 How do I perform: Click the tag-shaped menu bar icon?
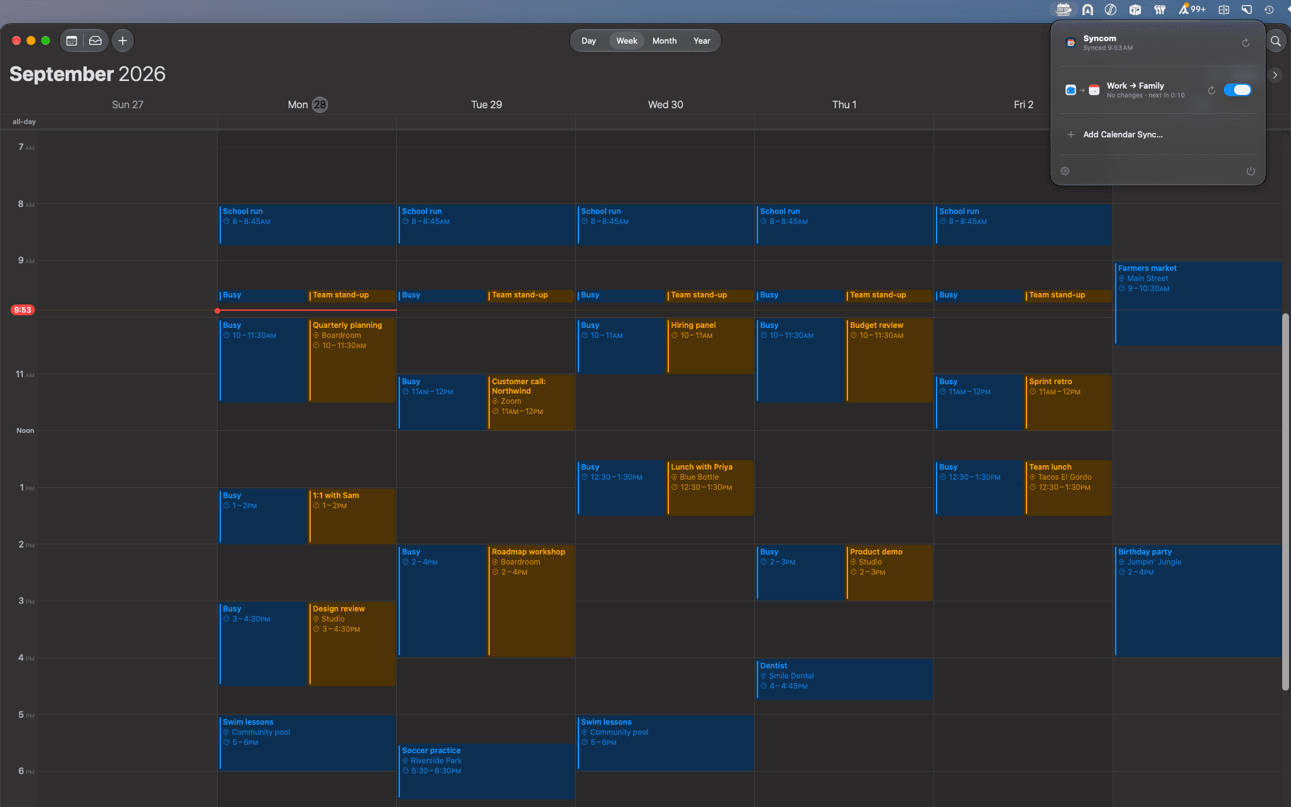[1247, 9]
